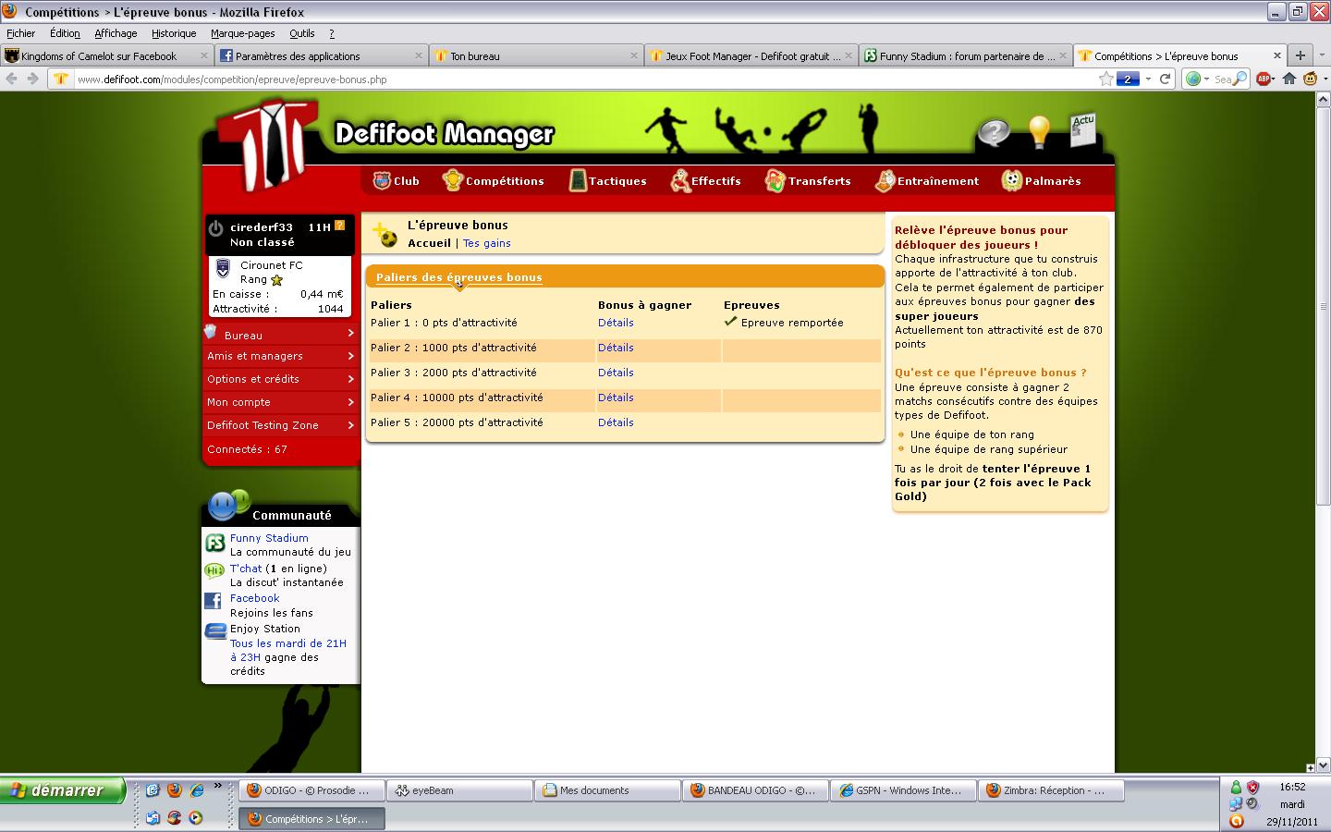Open the Funny Stadium community link
This screenshot has width=1331, height=832.
269,538
